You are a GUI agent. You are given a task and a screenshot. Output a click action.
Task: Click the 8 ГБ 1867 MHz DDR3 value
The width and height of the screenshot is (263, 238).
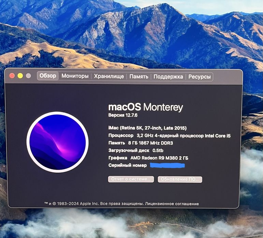tap(150, 143)
